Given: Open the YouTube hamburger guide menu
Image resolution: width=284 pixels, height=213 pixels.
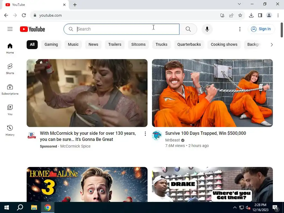Looking at the screenshot, I should [10, 29].
